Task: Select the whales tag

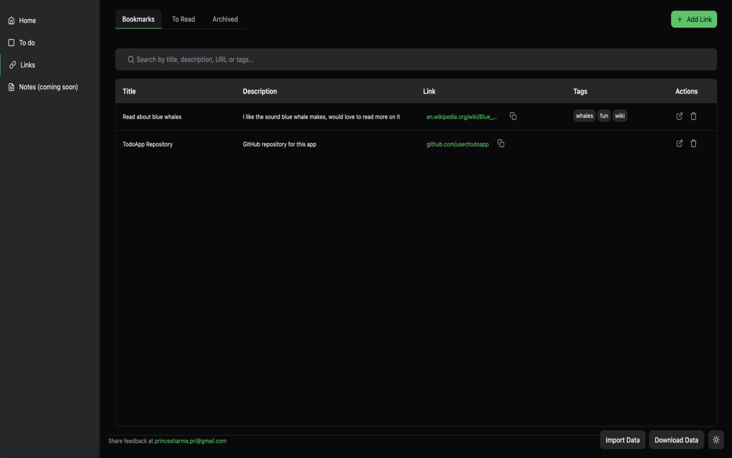Action: (x=584, y=116)
